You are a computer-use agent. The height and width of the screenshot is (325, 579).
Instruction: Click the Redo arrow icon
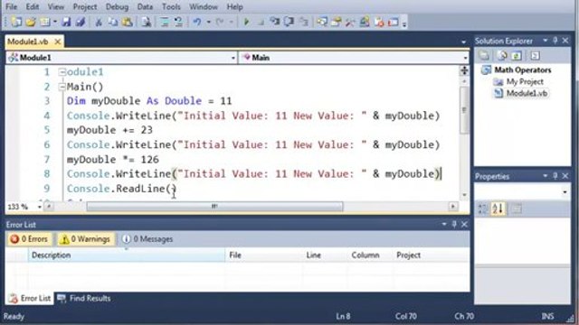[x=220, y=22]
